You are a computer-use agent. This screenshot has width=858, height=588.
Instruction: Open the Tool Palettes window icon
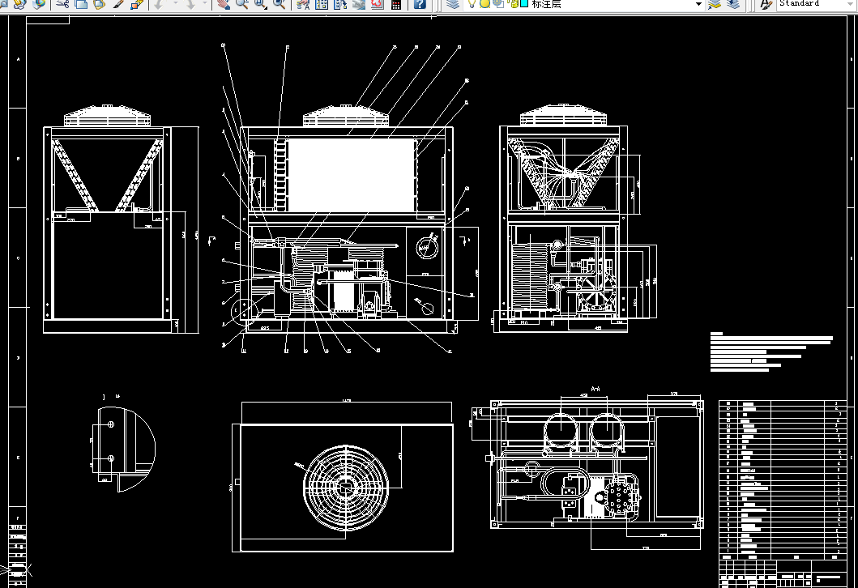pos(340,4)
